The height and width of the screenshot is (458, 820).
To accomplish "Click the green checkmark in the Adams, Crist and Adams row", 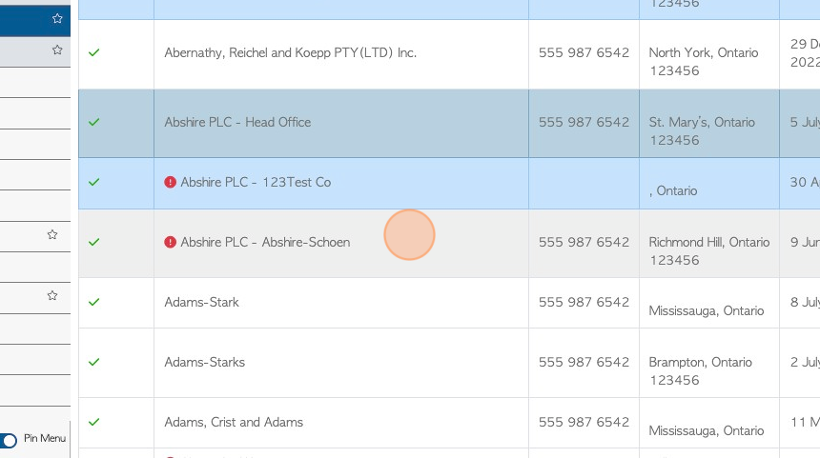I will 94,422.
